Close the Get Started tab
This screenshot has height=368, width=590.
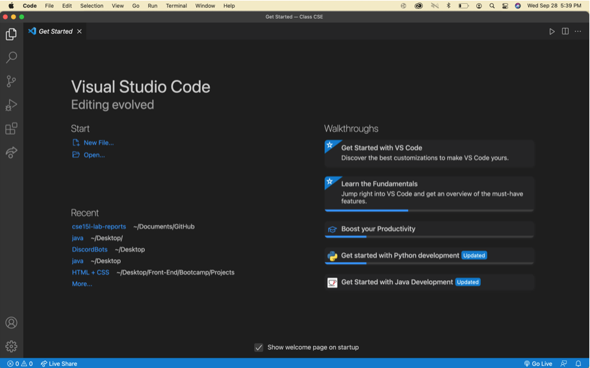pos(79,31)
